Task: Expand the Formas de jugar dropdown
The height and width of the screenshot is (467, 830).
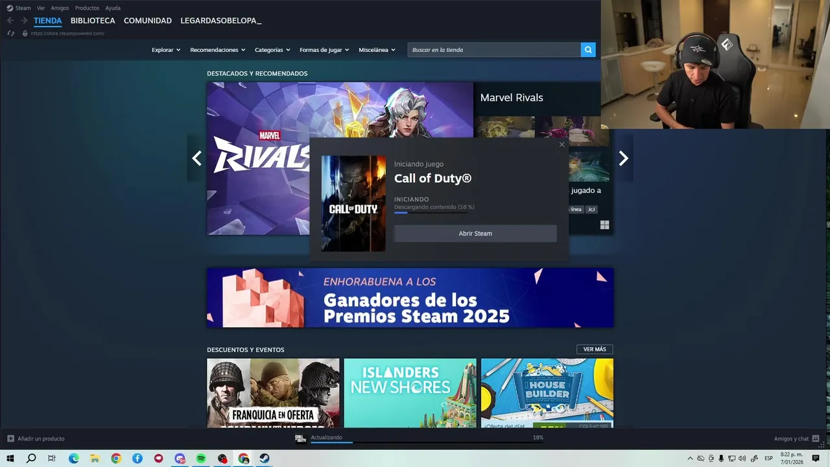Action: pos(324,50)
